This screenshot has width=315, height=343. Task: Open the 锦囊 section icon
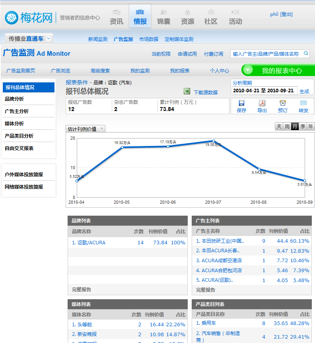click(x=163, y=12)
